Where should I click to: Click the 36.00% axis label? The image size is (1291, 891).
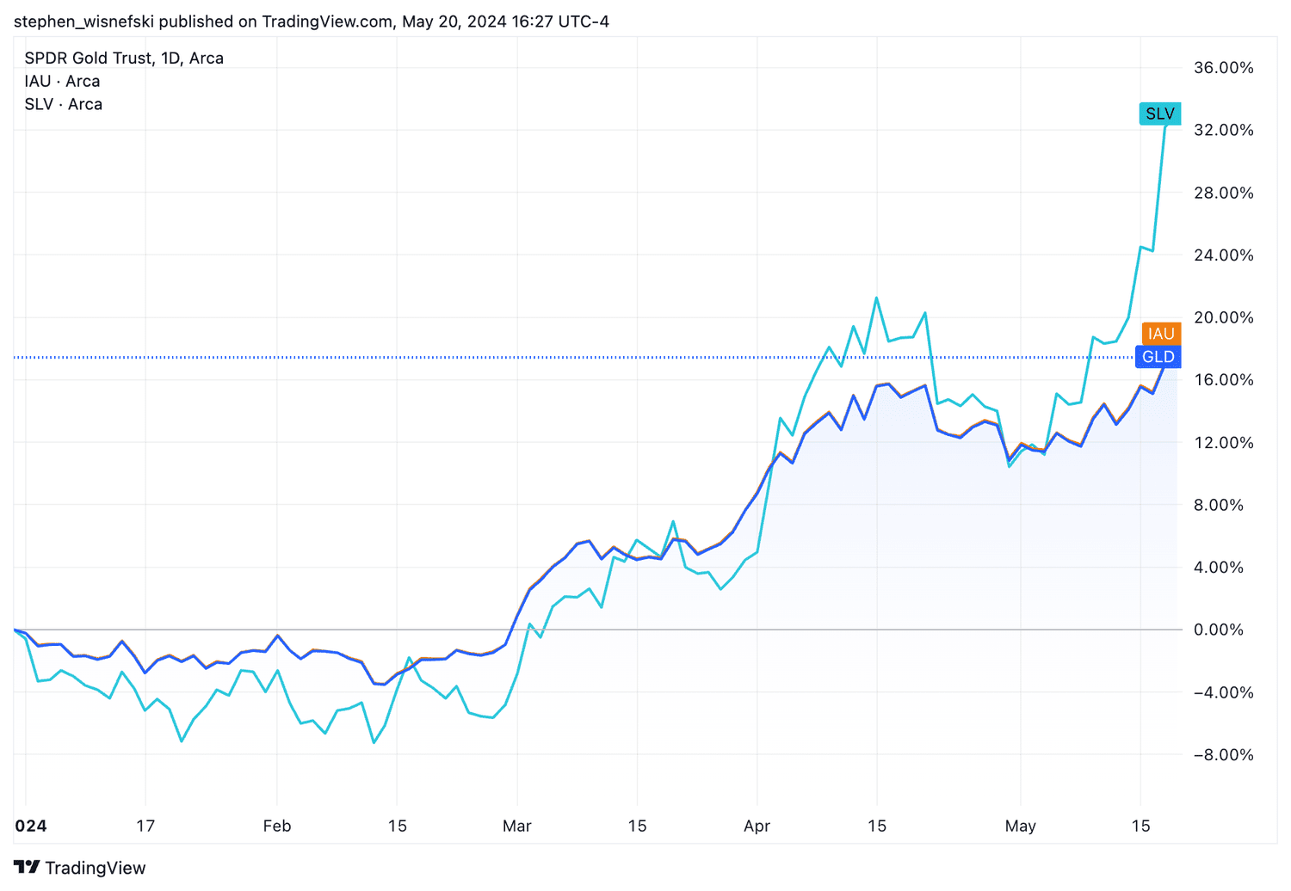point(1223,68)
